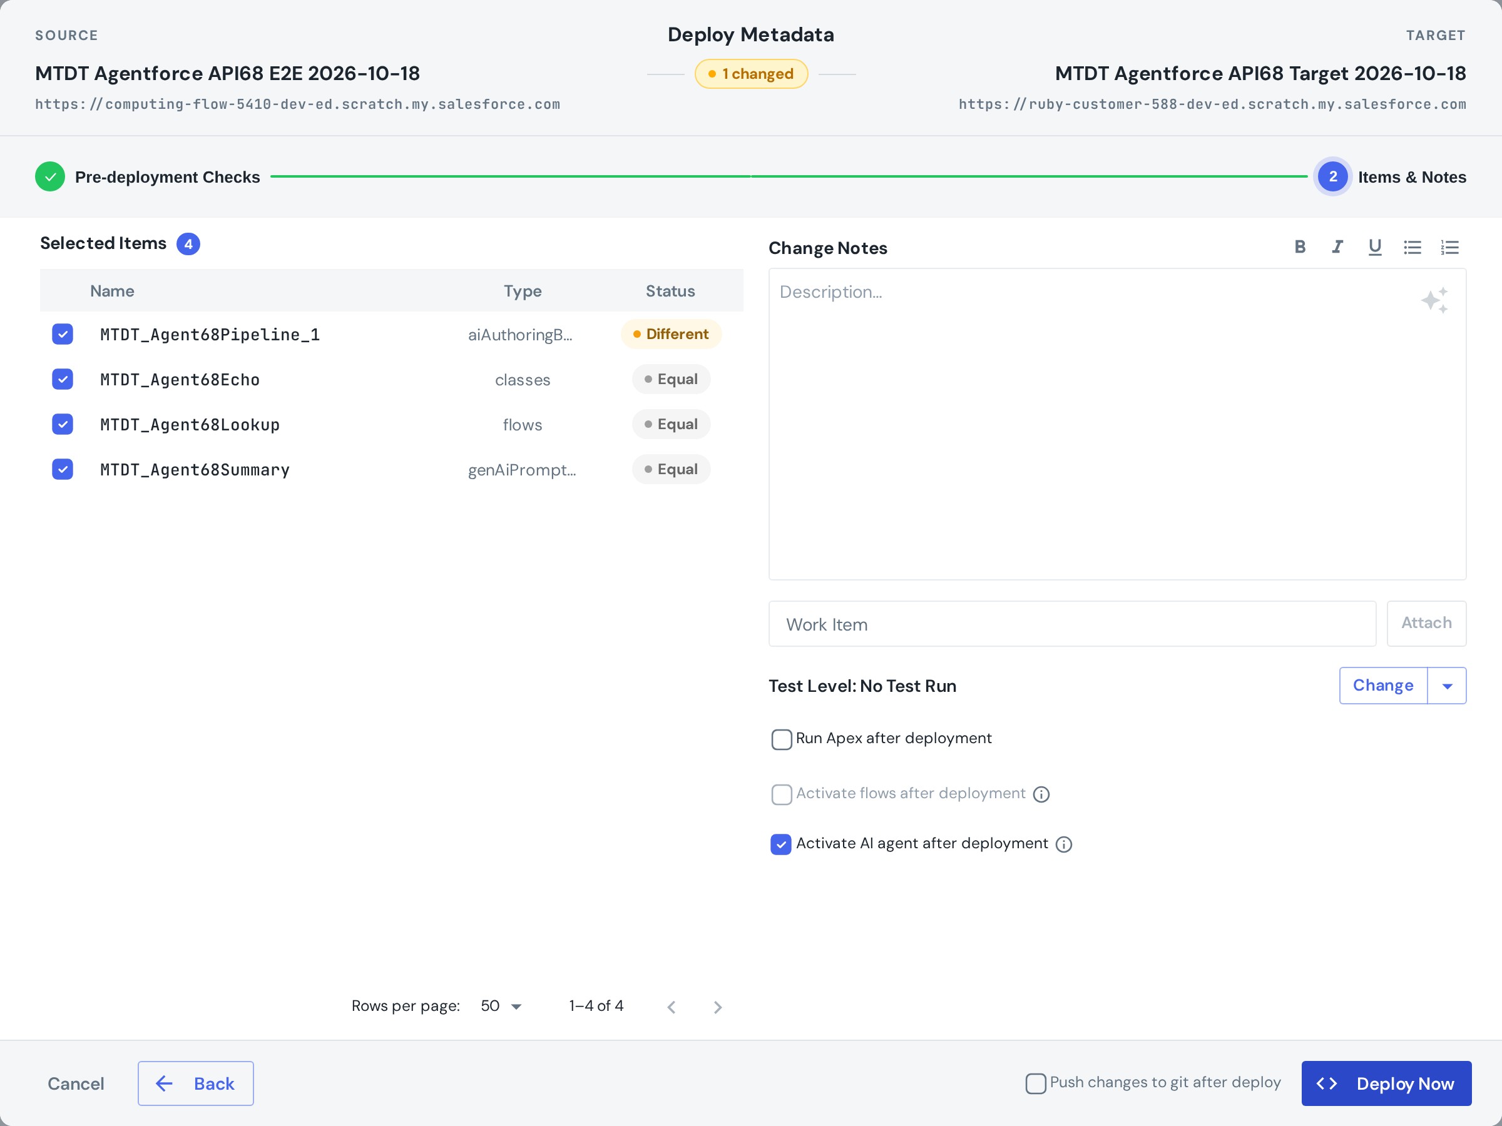This screenshot has width=1502, height=1126.
Task: Show info about activating AI agent
Action: click(1063, 844)
